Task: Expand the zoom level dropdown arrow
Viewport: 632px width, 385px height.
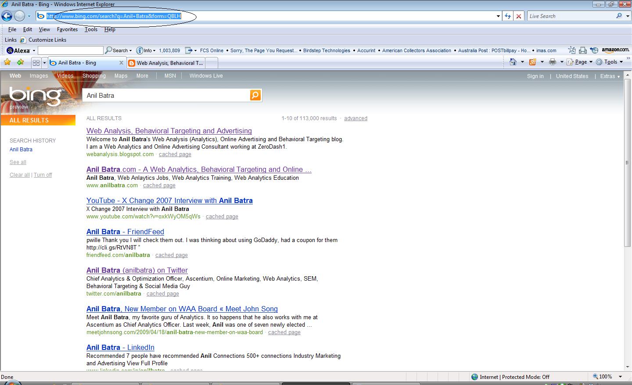Action: pos(620,377)
